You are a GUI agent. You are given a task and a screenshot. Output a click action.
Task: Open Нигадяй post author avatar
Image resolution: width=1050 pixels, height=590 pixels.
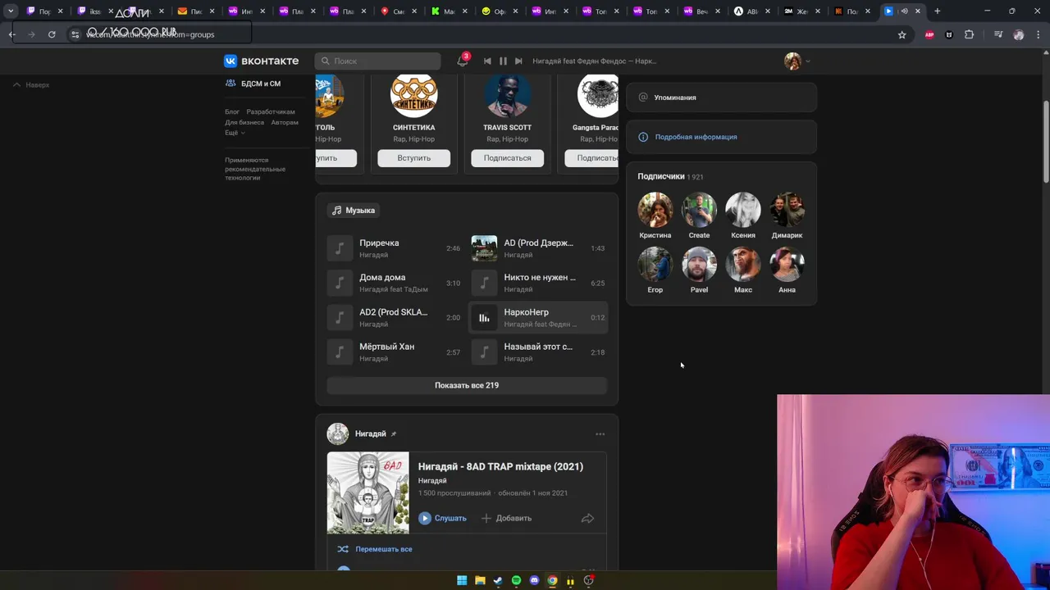tap(337, 433)
